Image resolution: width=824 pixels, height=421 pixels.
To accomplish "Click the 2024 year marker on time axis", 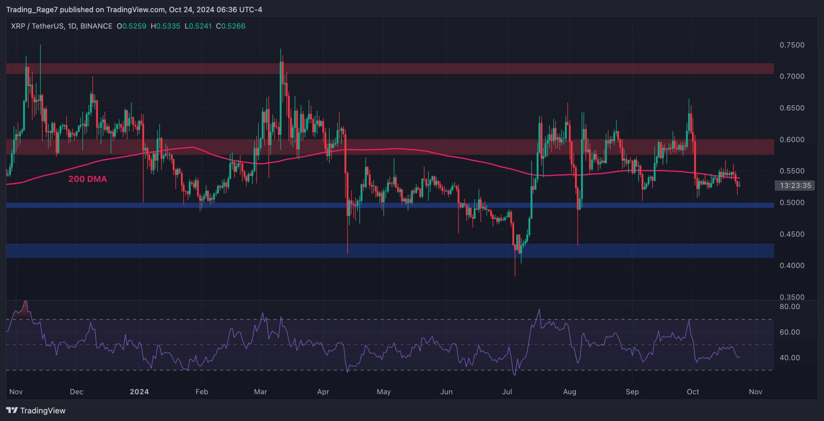I will click(x=139, y=391).
